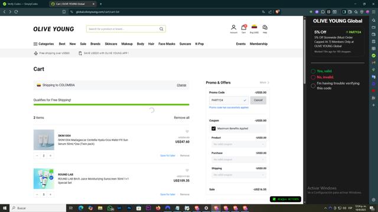Open the Hair menu item
Image resolution: width=378 pixels, height=212 pixels.
coord(151,44)
